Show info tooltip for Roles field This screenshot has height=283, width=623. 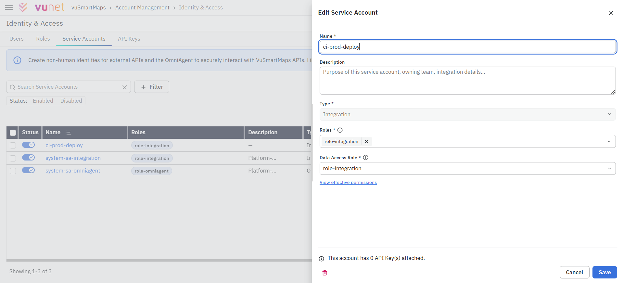(x=340, y=130)
